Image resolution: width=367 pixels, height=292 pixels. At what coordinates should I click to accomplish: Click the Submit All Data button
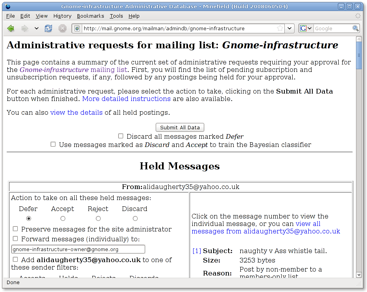[180, 127]
